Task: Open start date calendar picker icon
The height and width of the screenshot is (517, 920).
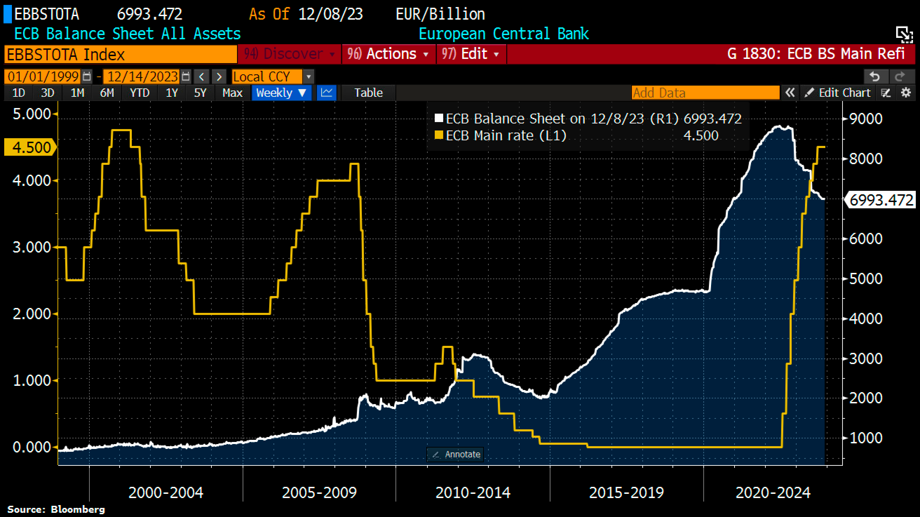Action: (87, 76)
